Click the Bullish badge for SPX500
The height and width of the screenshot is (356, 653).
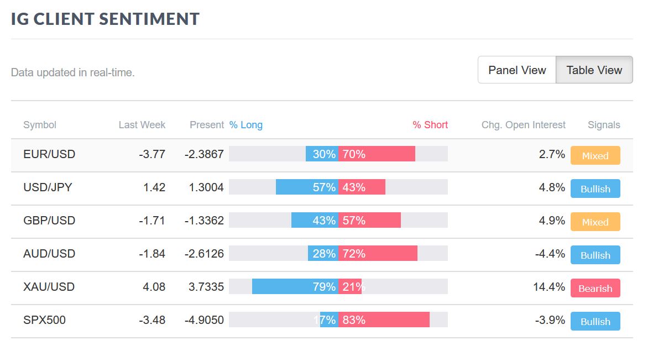coord(595,322)
